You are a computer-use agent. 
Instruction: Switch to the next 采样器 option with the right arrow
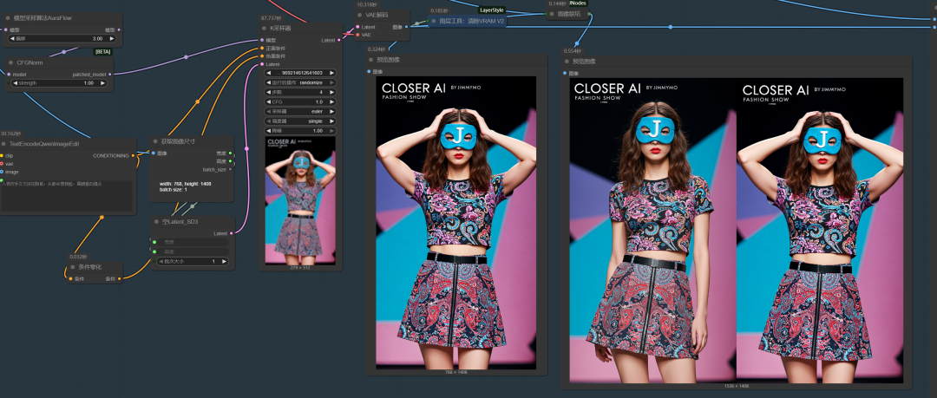(332, 111)
